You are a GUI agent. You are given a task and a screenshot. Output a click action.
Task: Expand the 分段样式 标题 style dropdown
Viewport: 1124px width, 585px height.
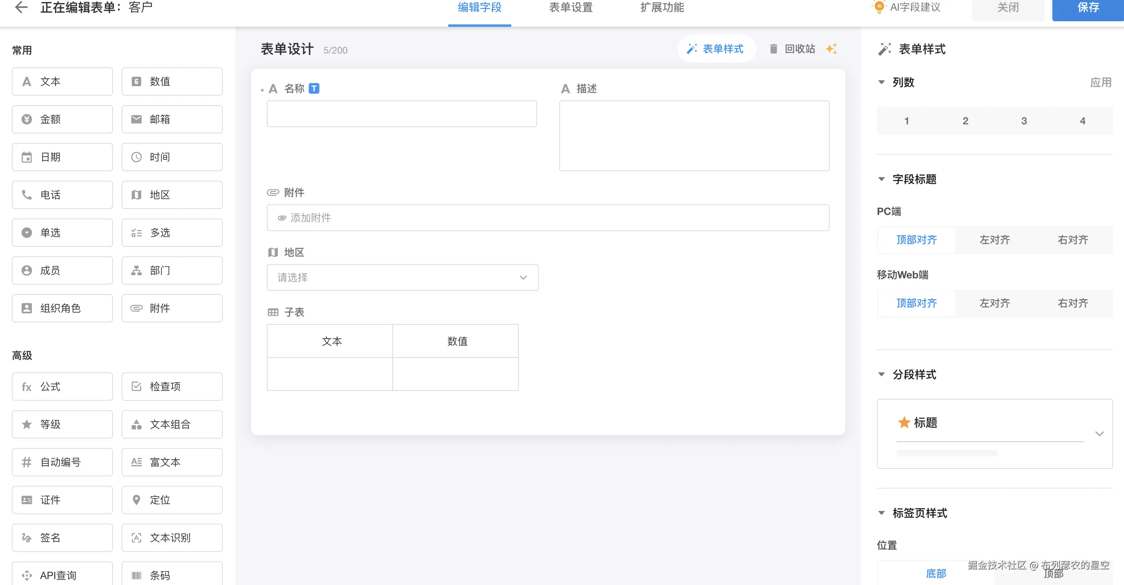tap(1099, 433)
